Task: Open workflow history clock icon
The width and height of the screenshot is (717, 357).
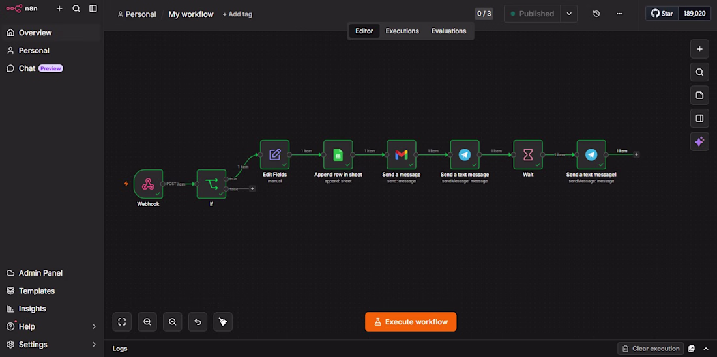Action: coord(596,14)
